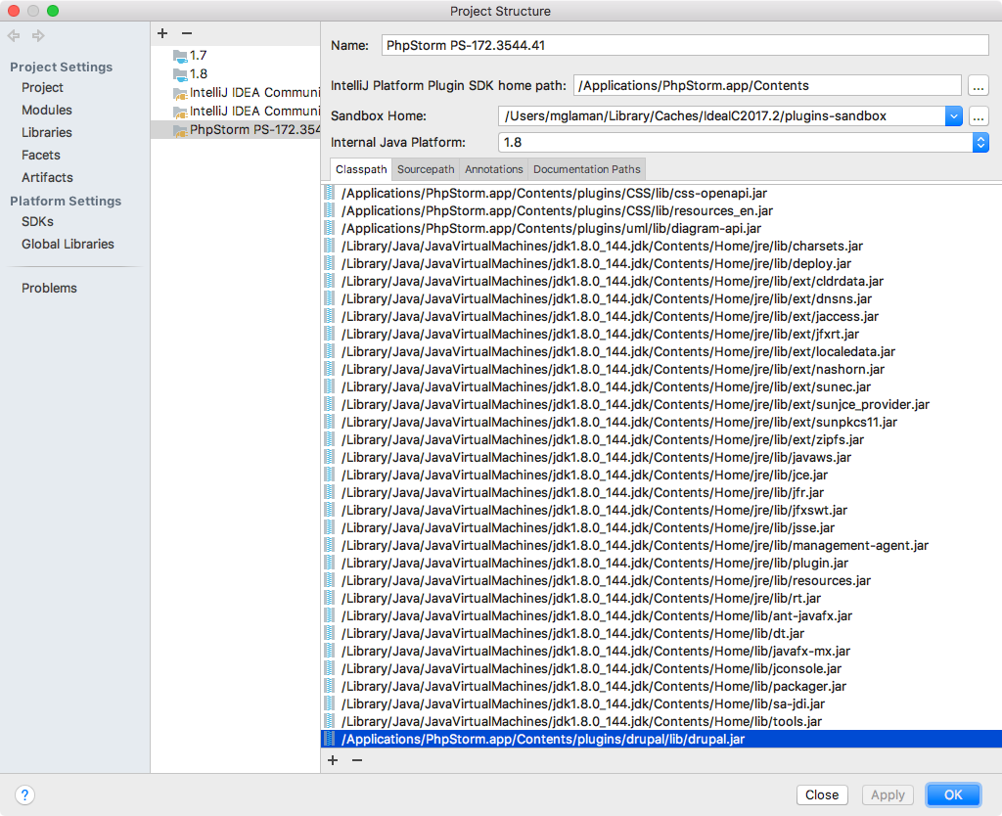Open Facets settings section
Viewport: 1002px width, 816px height.
pyautogui.click(x=41, y=155)
